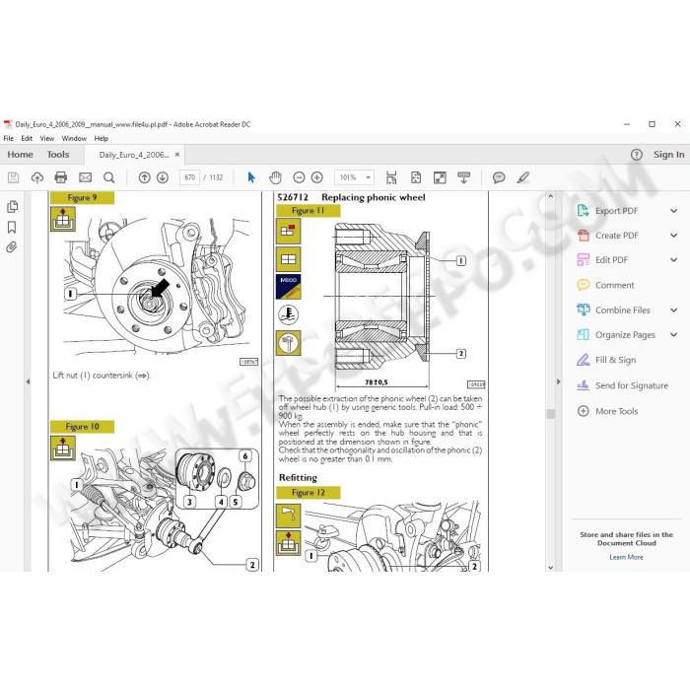Click the page number field showing 670
Viewport: 690px width, 690px height.
(189, 177)
